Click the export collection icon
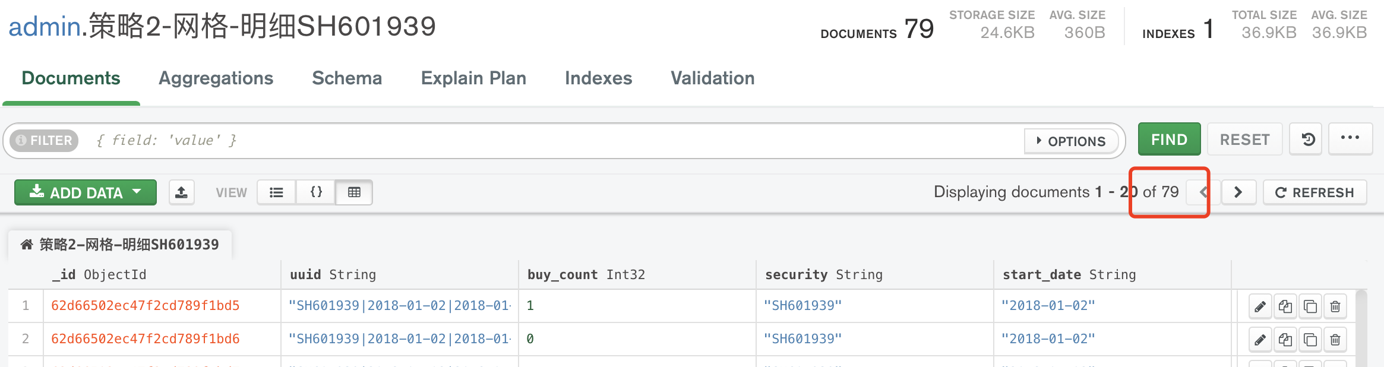The image size is (1384, 367). pos(182,192)
